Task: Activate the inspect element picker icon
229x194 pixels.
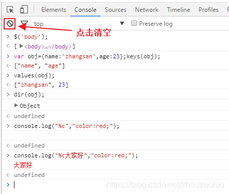Action: (10, 10)
